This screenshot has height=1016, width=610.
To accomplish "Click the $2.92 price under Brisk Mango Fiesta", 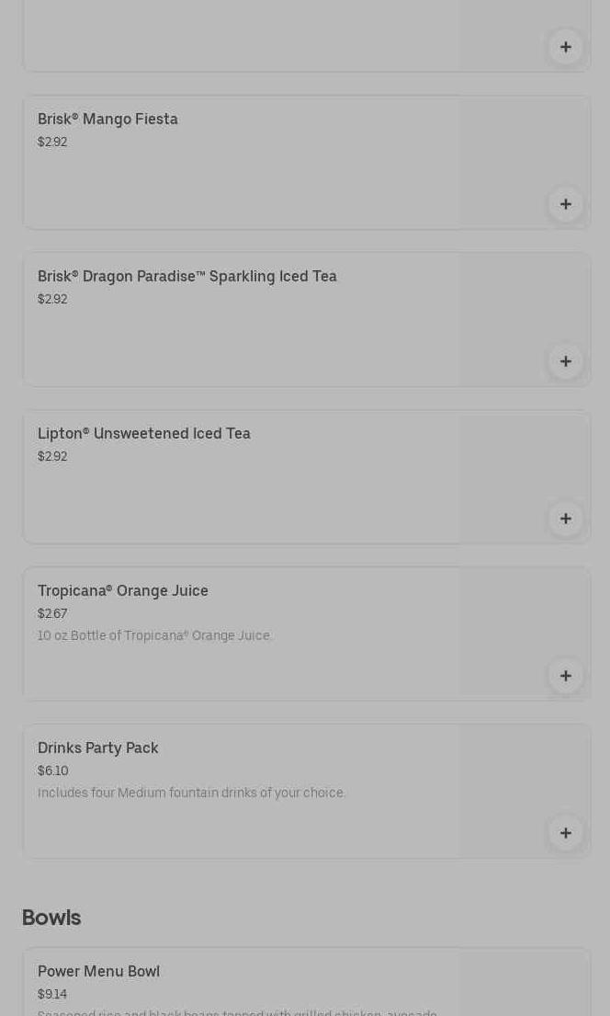I will (52, 143).
